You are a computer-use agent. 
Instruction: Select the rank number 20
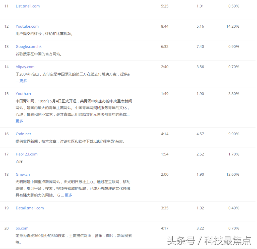point(6,228)
